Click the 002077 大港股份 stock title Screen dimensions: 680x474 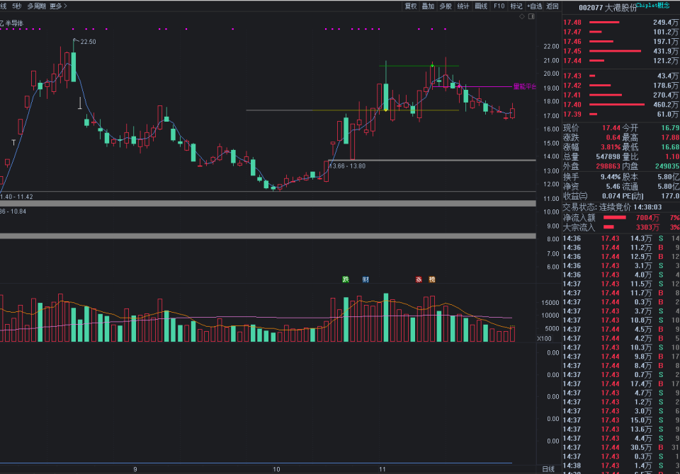pos(608,8)
